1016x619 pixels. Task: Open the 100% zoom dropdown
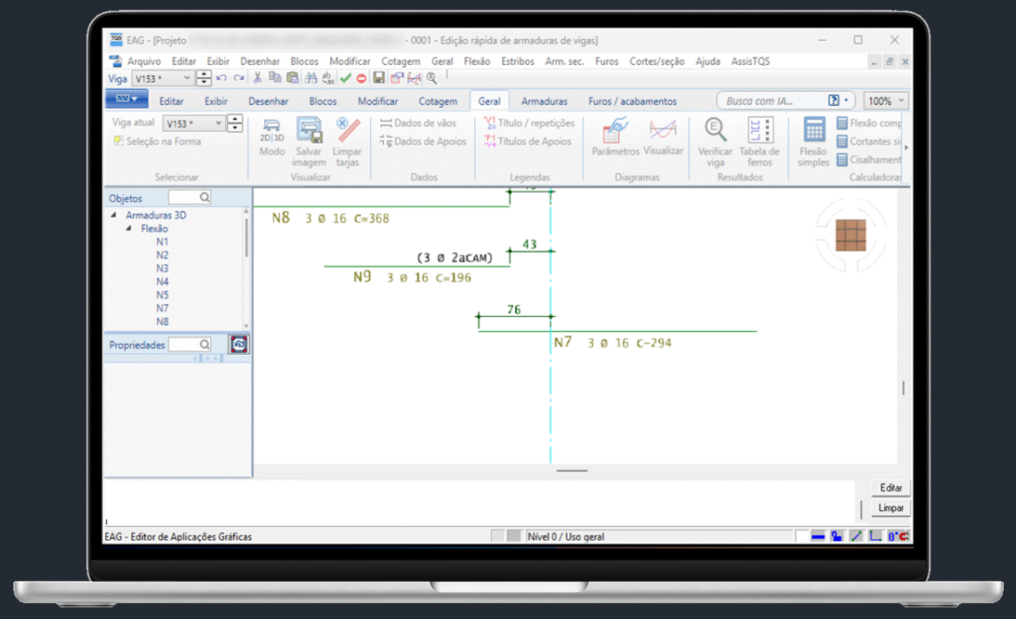tap(885, 101)
